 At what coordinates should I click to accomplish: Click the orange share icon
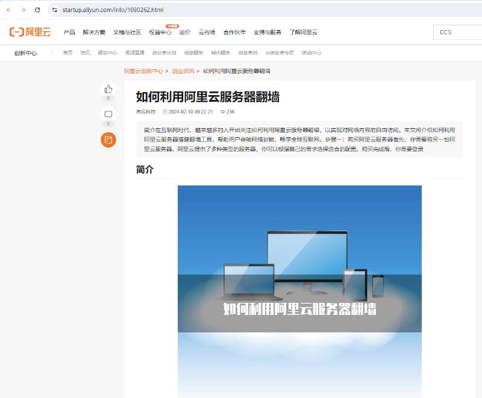pos(108,140)
